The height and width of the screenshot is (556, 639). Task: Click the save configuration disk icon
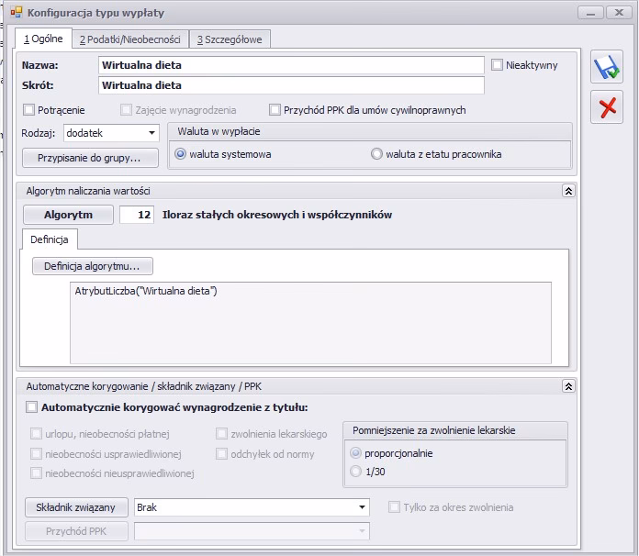click(x=606, y=68)
